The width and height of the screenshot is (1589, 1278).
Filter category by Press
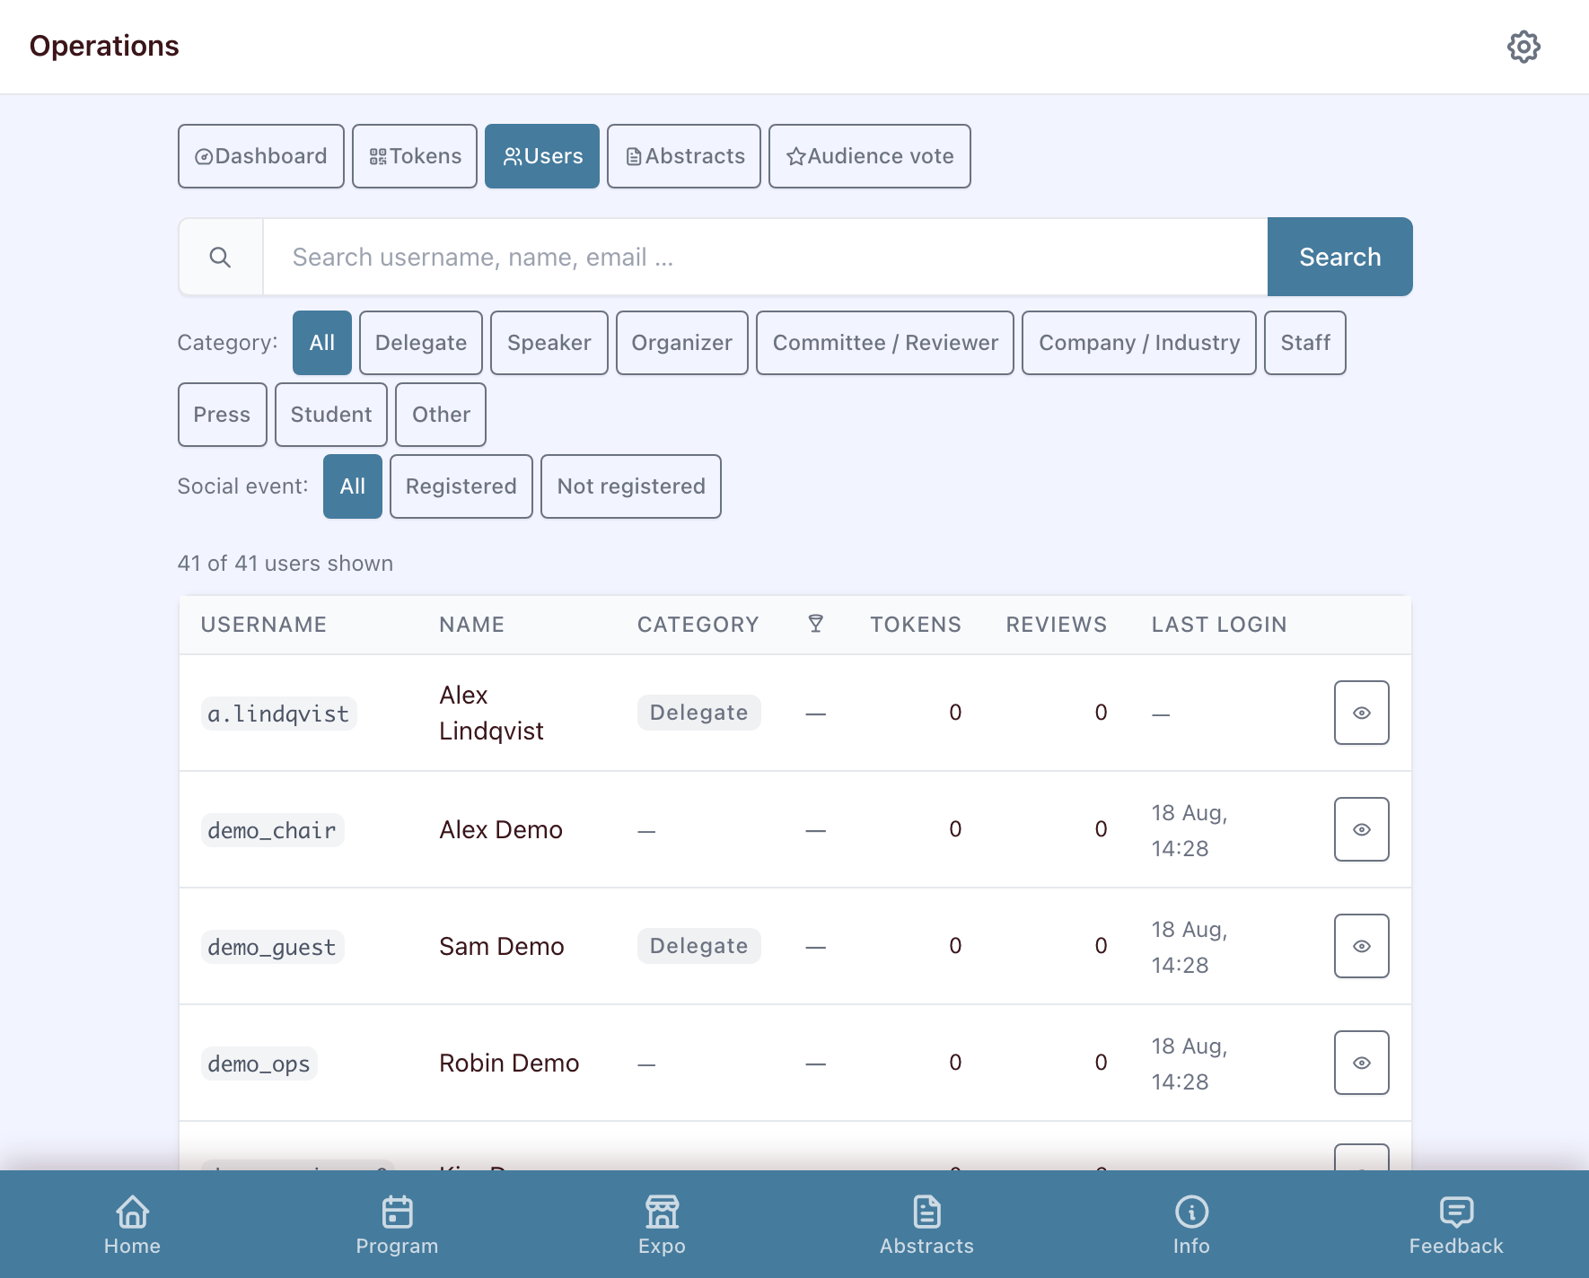click(223, 415)
